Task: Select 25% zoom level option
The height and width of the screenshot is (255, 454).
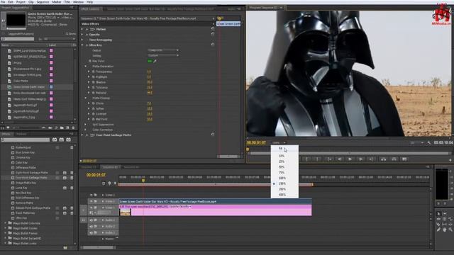Action: (x=284, y=161)
